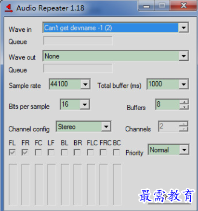Expand the Sample rate dropdown
The image size is (198, 211).
(85, 84)
